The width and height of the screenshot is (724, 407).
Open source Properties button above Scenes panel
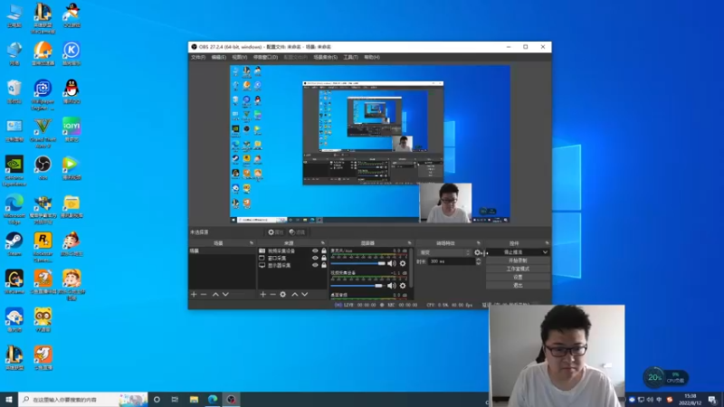pyautogui.click(x=276, y=232)
